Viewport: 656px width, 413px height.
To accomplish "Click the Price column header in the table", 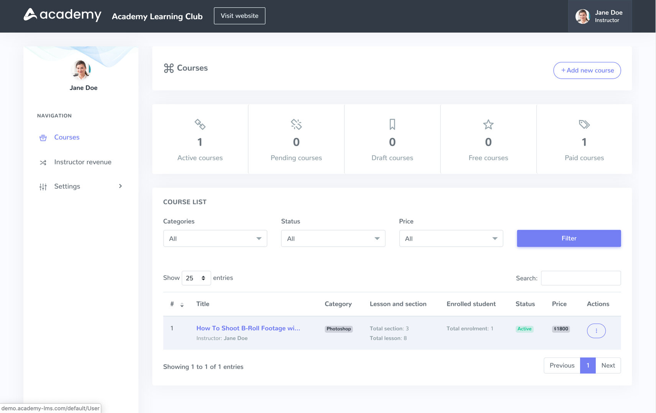I will pos(559,304).
